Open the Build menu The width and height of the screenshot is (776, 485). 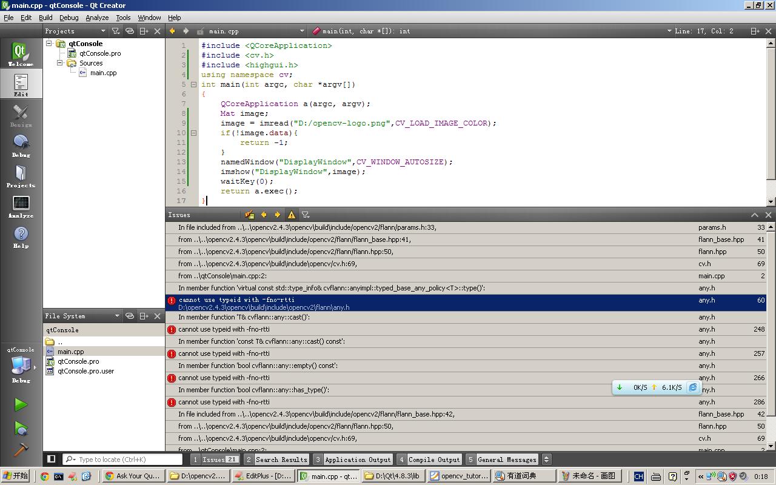[45, 18]
